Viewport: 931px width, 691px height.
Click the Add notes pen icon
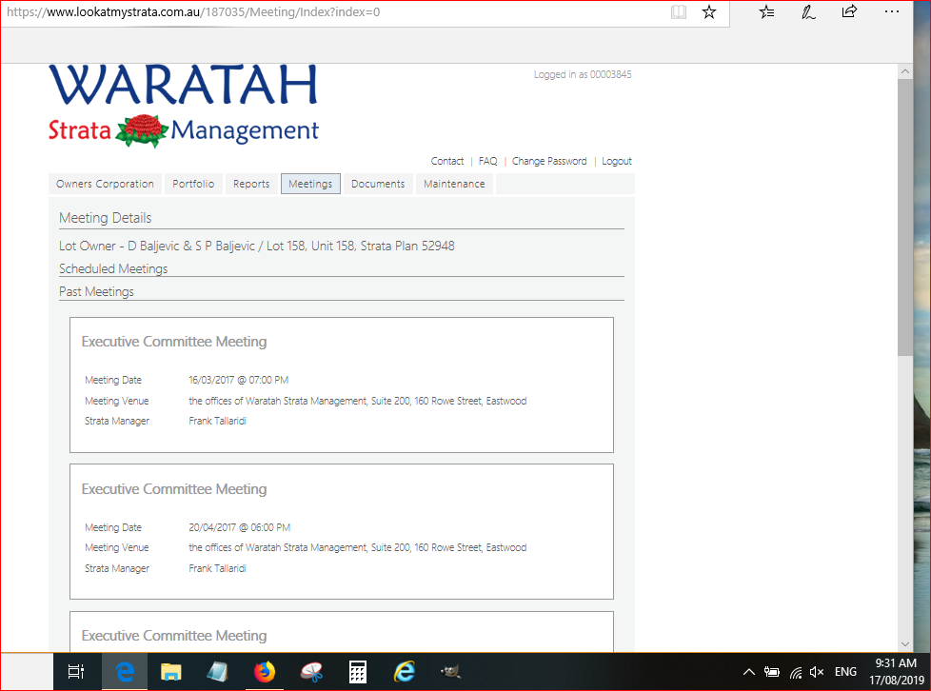pos(808,11)
